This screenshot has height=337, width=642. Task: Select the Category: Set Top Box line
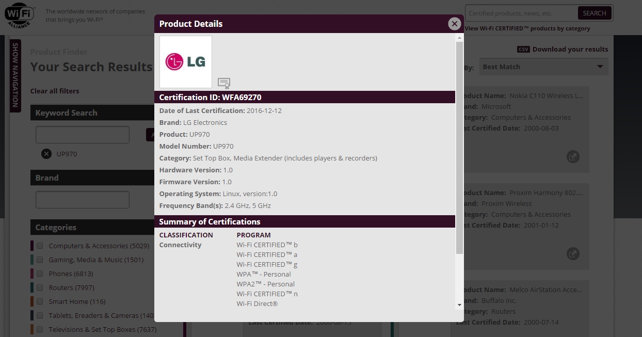tap(268, 158)
